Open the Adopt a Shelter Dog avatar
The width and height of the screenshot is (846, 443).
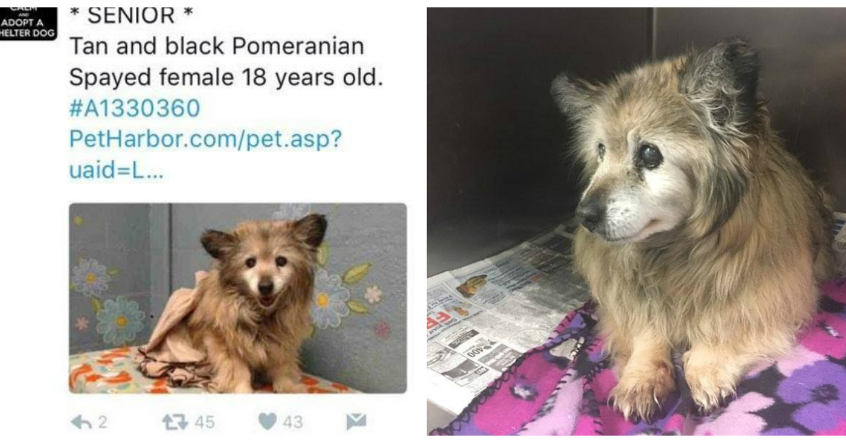tap(28, 24)
